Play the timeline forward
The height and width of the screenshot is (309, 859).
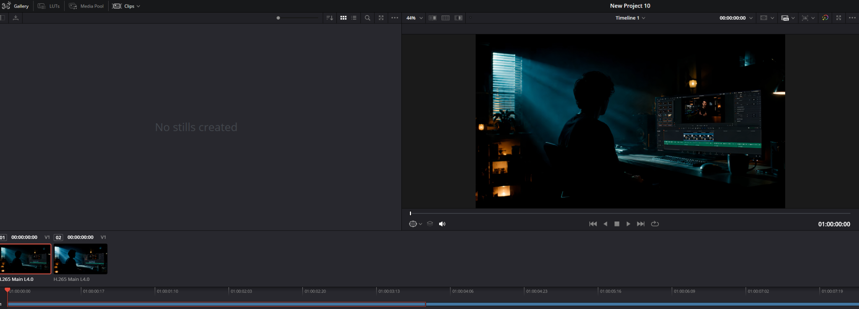point(628,224)
